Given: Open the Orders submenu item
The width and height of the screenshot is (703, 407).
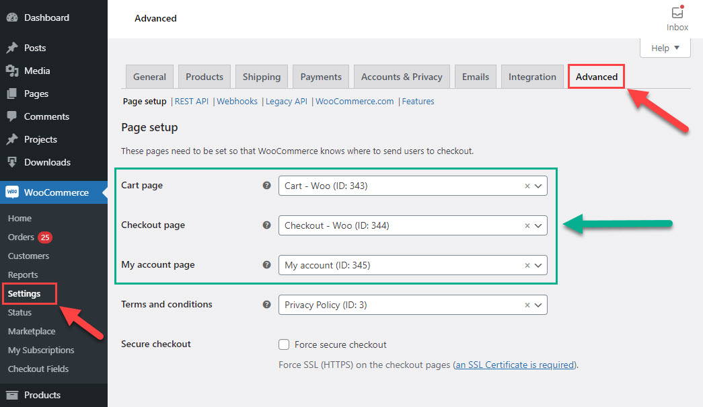Looking at the screenshot, I should click(x=21, y=237).
